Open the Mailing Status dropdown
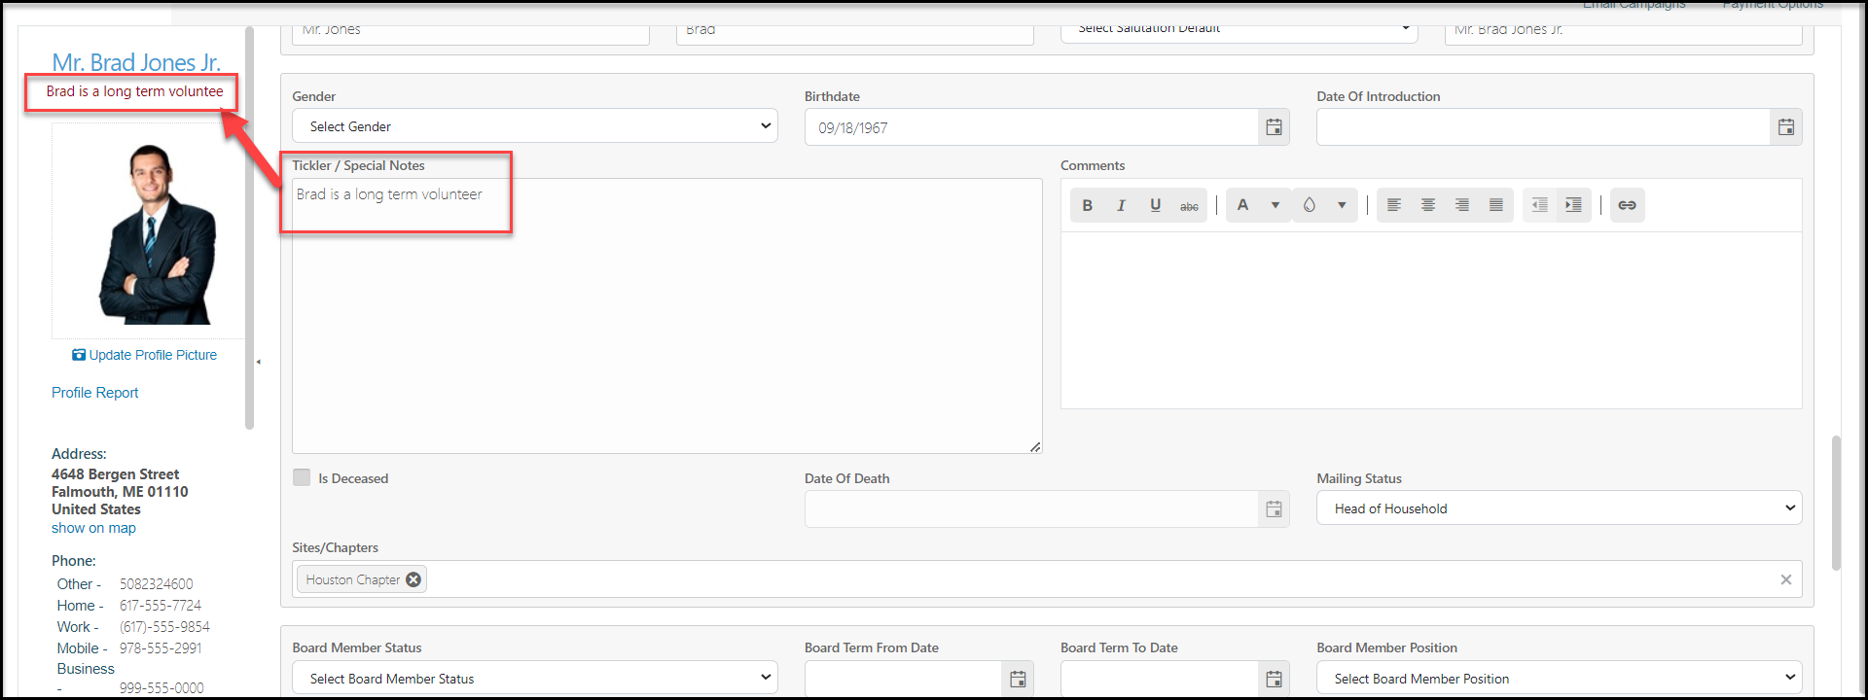 (x=1559, y=507)
